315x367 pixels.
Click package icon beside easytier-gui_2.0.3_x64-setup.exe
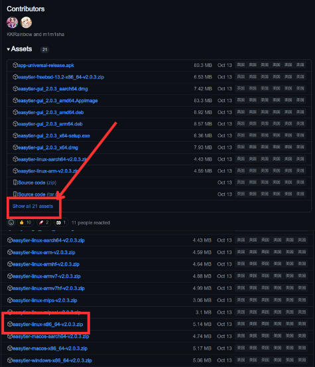click(x=15, y=135)
